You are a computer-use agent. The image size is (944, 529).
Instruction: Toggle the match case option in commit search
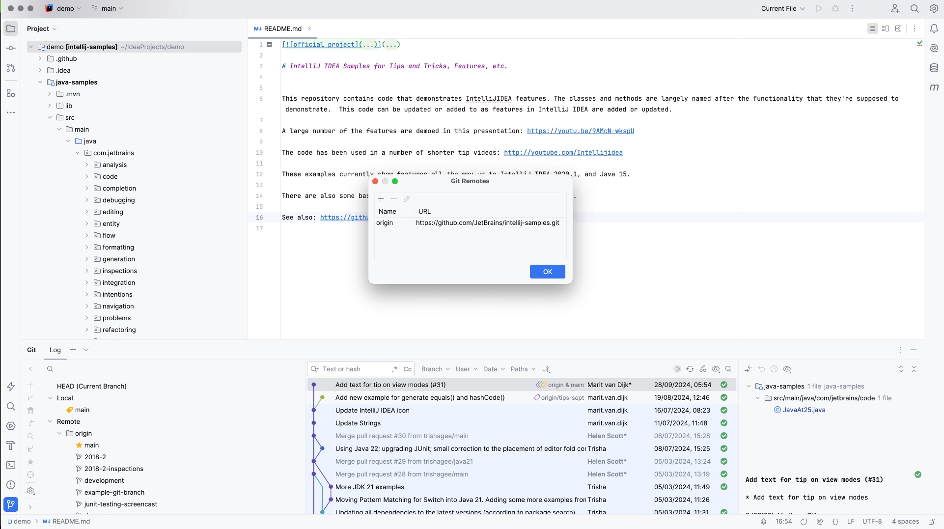point(408,369)
